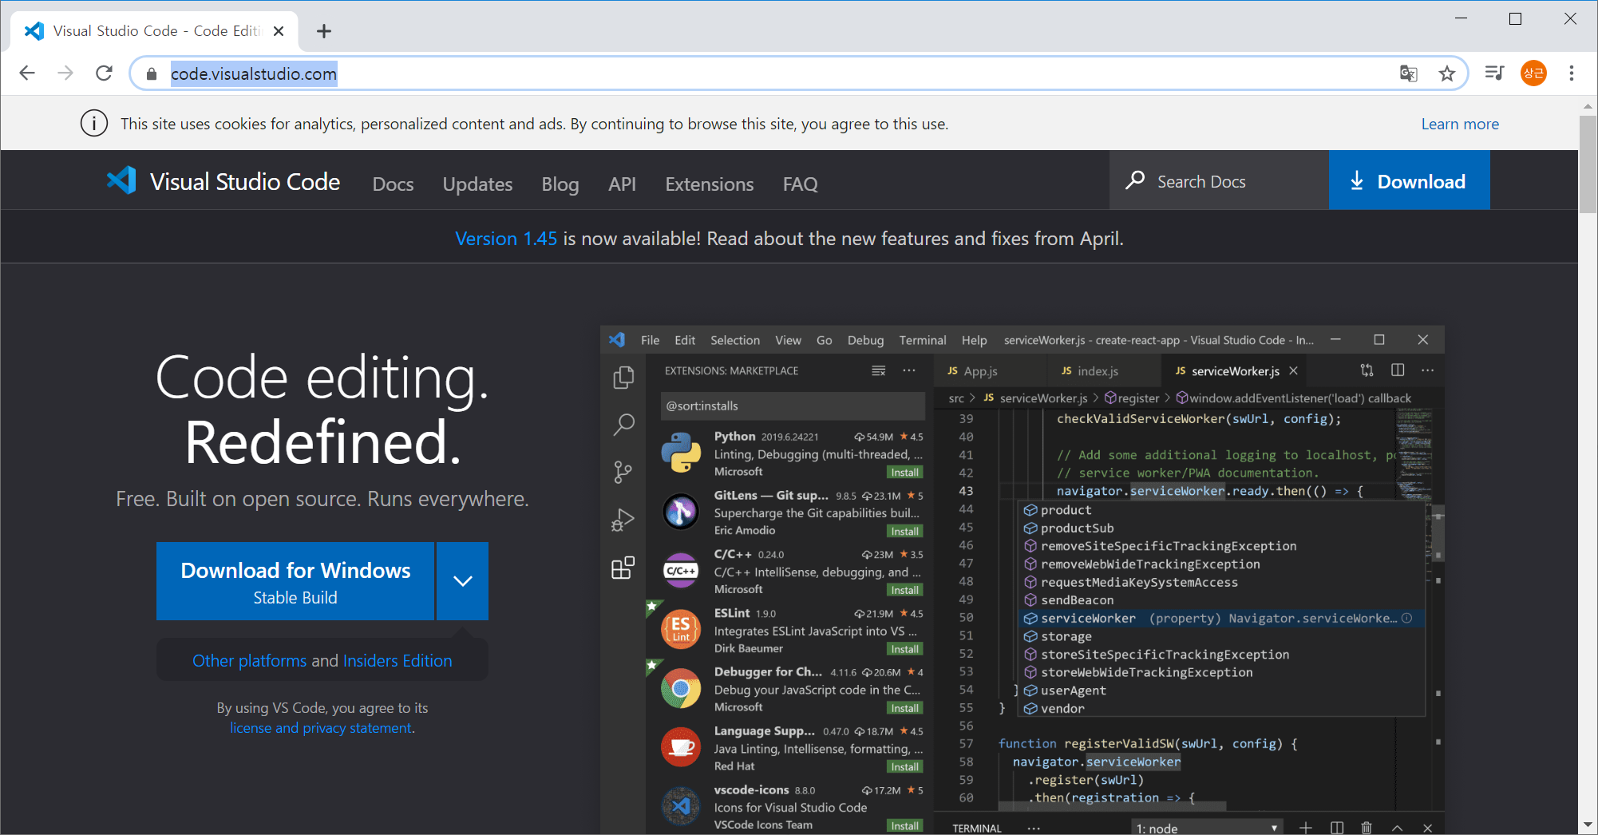
Task: Close the Visual Studio Code tab
Action: 279,31
